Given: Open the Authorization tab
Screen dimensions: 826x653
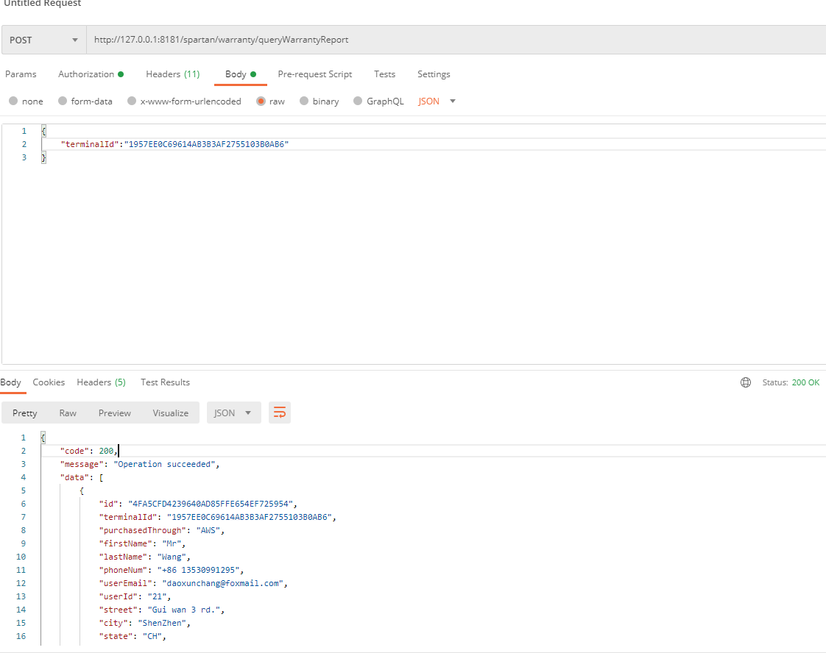Looking at the screenshot, I should tap(90, 74).
